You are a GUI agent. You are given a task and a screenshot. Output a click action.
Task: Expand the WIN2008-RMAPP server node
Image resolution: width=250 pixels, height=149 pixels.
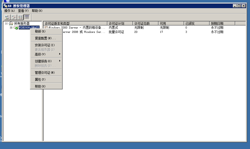tap(11, 28)
